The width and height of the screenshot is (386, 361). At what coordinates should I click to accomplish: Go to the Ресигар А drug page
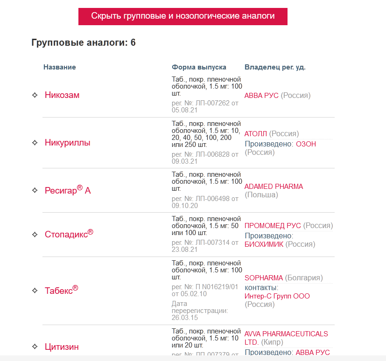click(x=68, y=190)
